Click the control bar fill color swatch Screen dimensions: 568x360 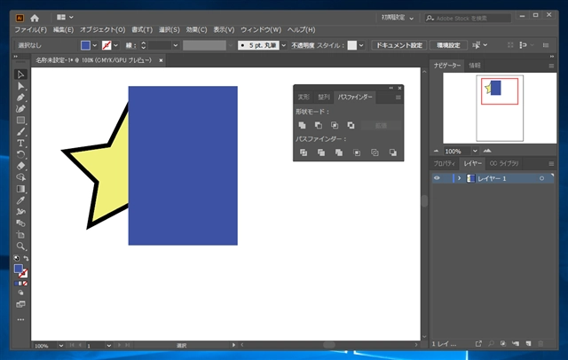pos(85,45)
